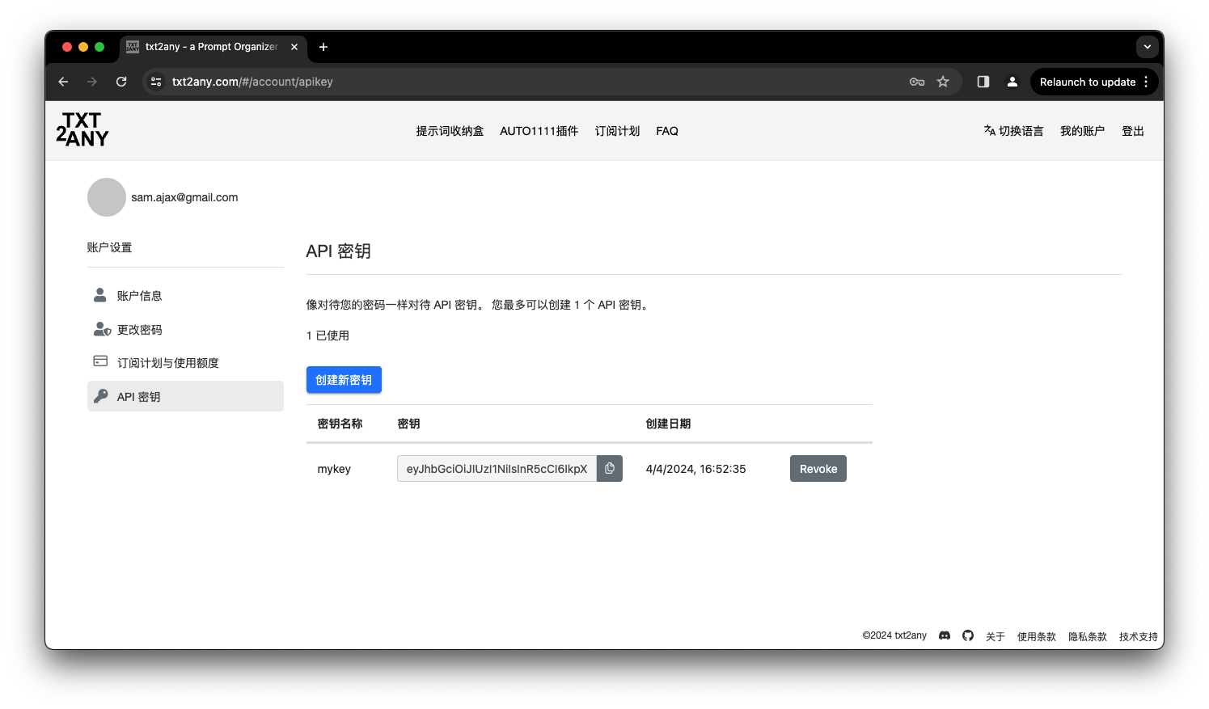
Task: Click the API key text field
Action: click(x=497, y=469)
